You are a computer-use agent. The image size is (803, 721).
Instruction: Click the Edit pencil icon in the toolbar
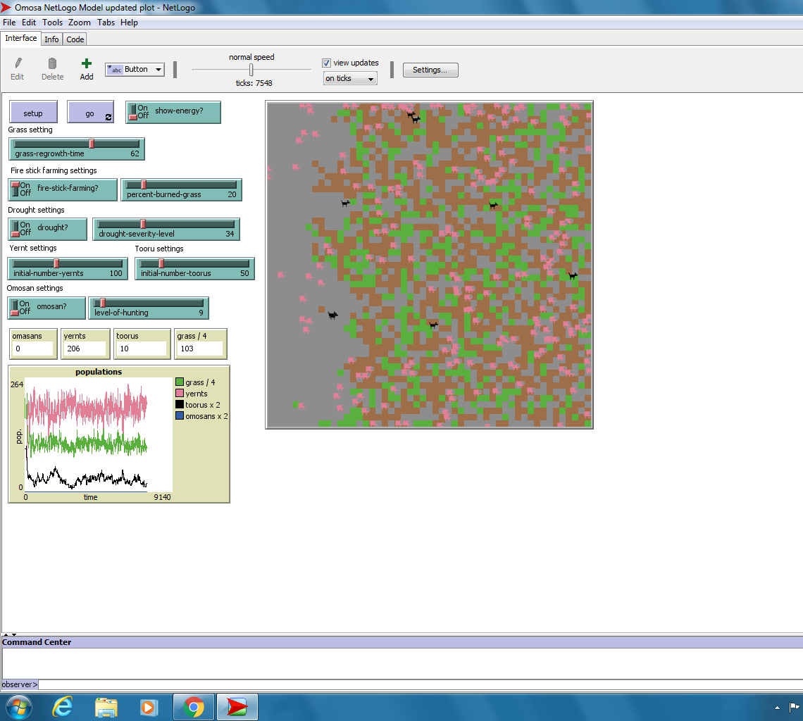[18, 63]
